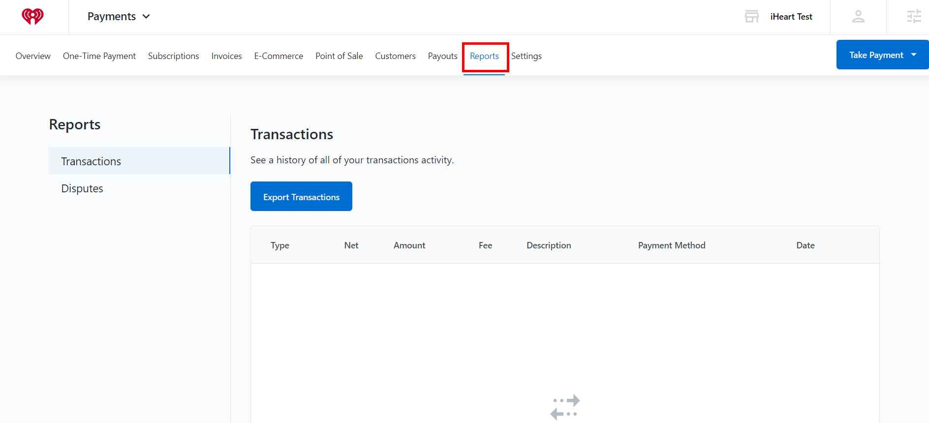Click the transfer arrows icon in table
929x423 pixels.
565,407
